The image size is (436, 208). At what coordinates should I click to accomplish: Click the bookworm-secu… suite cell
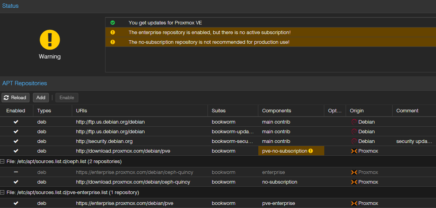pyautogui.click(x=233, y=141)
